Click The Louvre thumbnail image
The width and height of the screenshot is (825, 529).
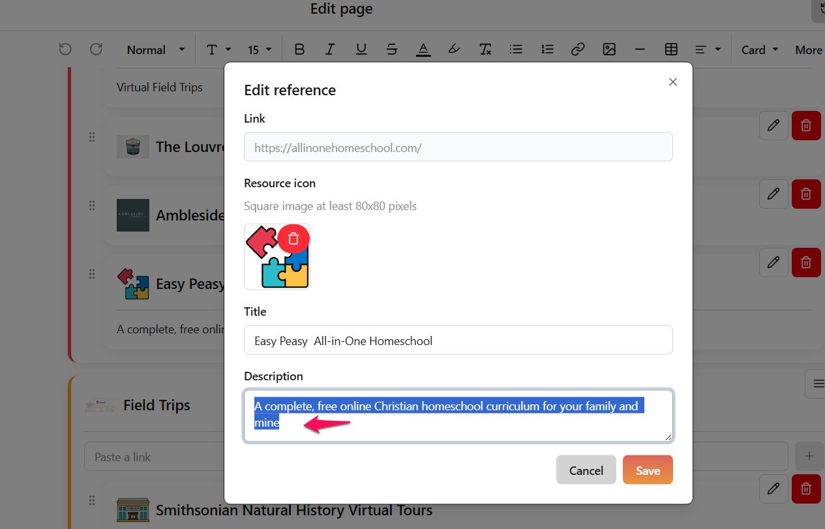click(133, 147)
